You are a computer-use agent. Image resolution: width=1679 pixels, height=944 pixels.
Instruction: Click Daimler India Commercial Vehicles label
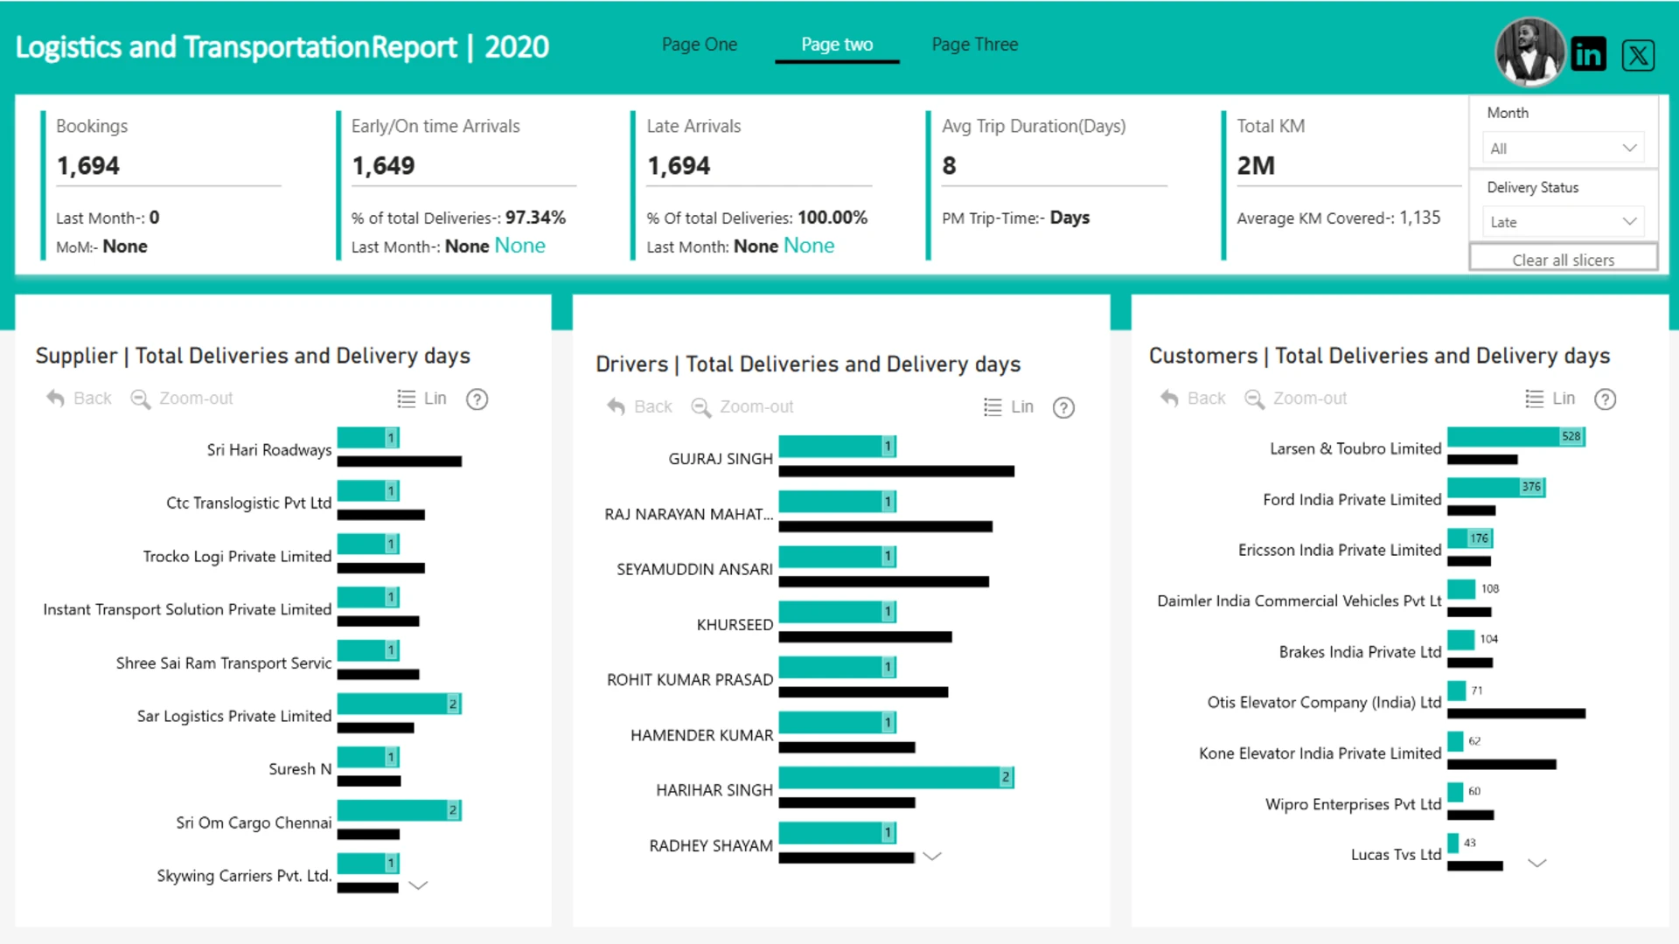click(1299, 600)
